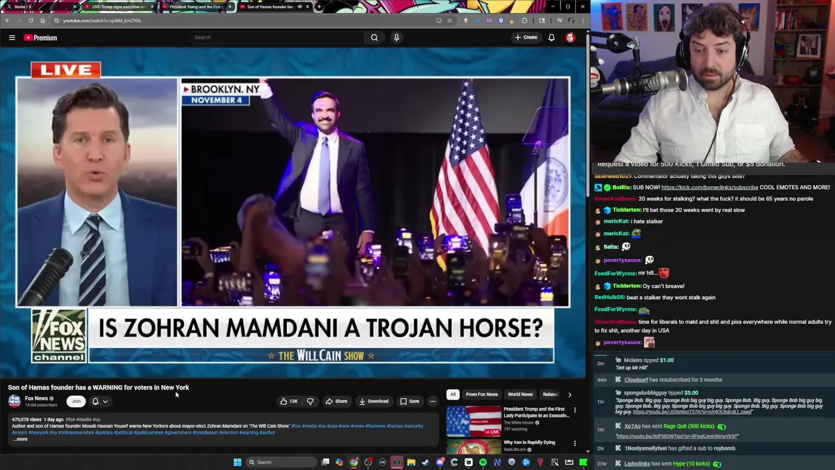This screenshot has height=470, width=835.
Task: Open Windows Start menu
Action: click(x=237, y=462)
